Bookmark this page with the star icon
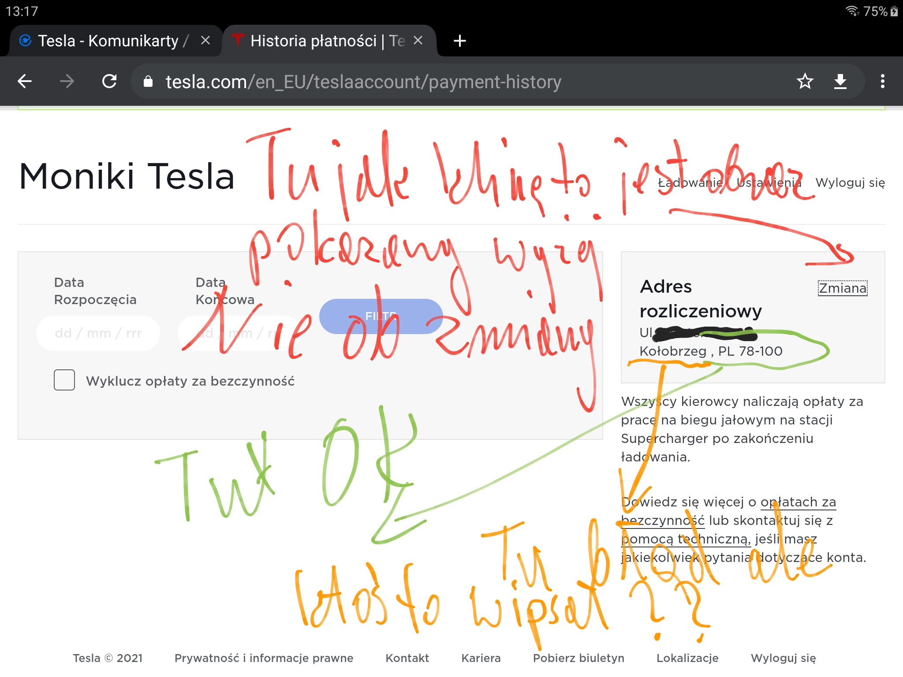903x677 pixels. 805,82
